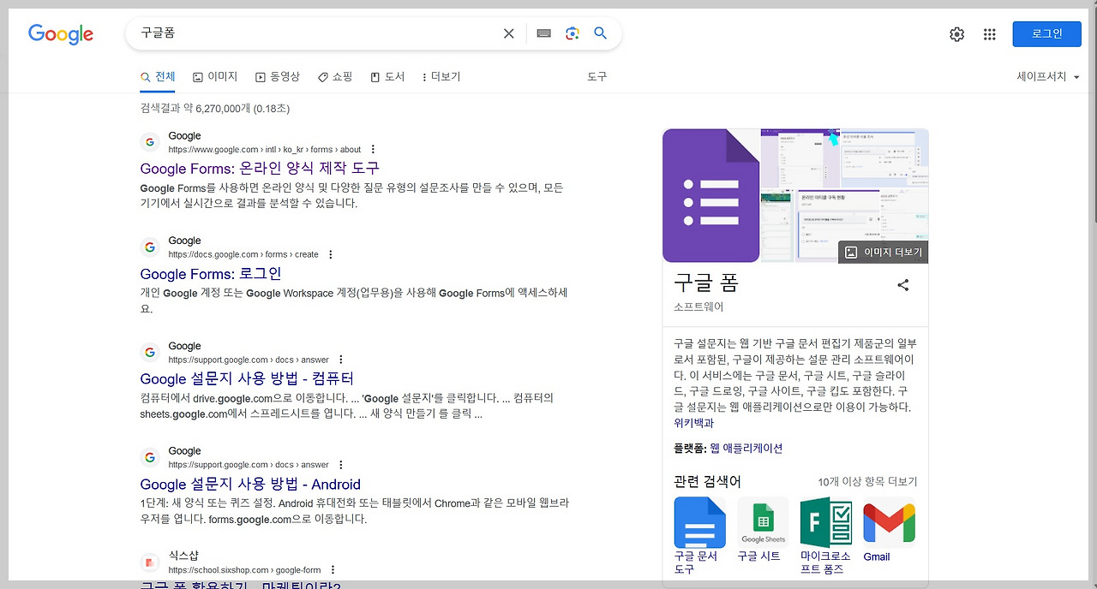Open more options for 설문지 사용 방법 Android result

click(x=341, y=465)
